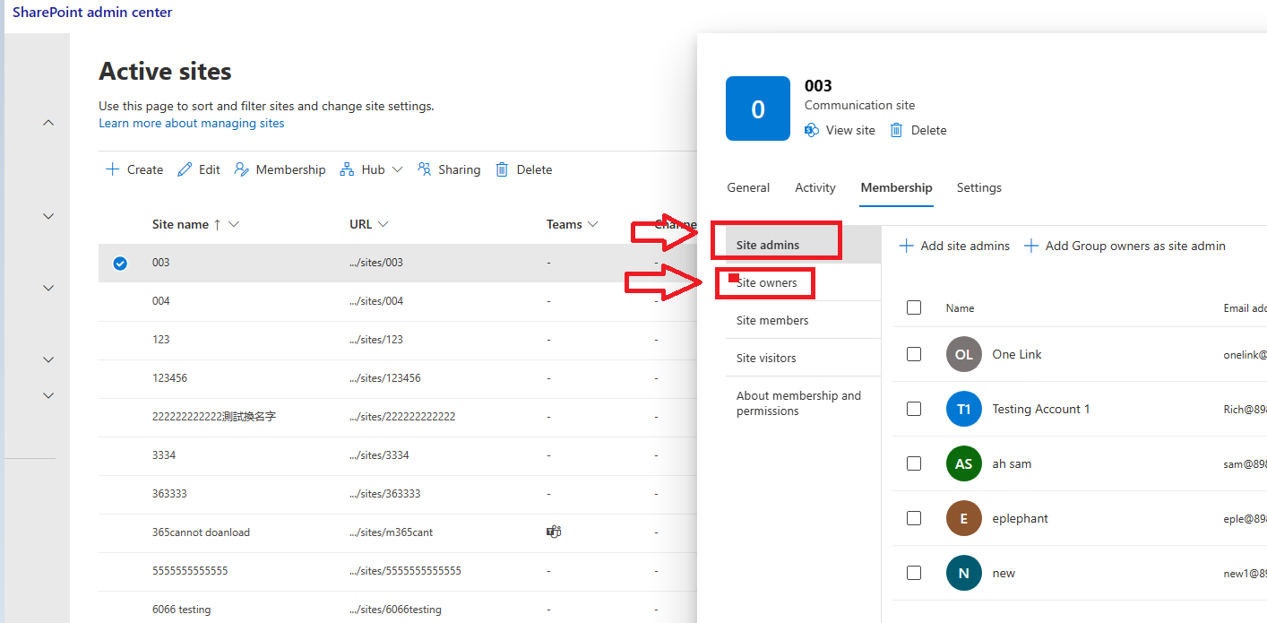Open Learn more about managing sites link
Image resolution: width=1267 pixels, height=623 pixels.
point(191,123)
